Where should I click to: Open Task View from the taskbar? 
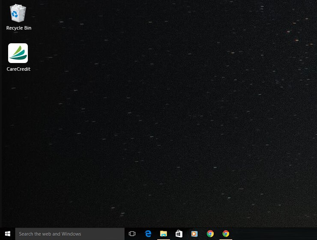[132, 234]
